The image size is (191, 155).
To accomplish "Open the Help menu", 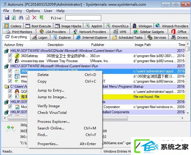I will (60, 11).
